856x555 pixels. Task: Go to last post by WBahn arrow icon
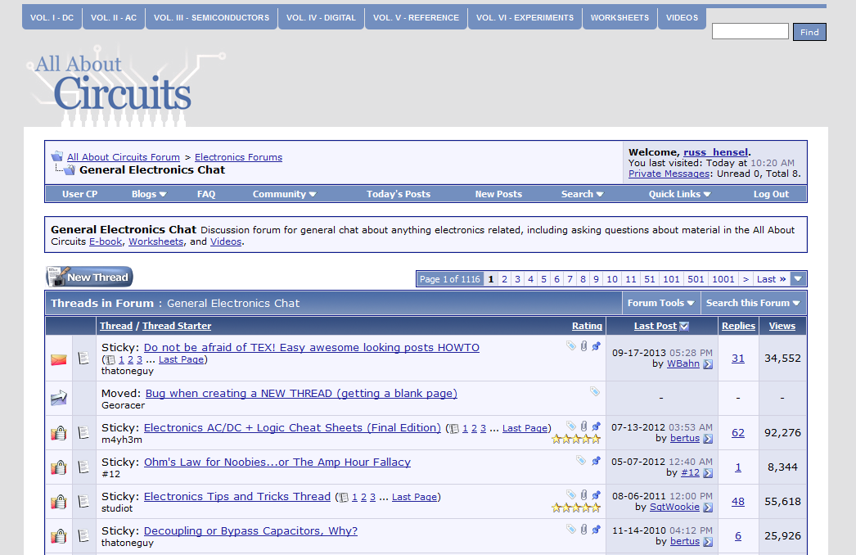click(708, 364)
